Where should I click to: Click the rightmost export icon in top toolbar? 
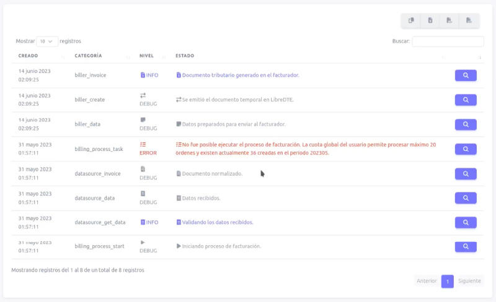coord(469,20)
